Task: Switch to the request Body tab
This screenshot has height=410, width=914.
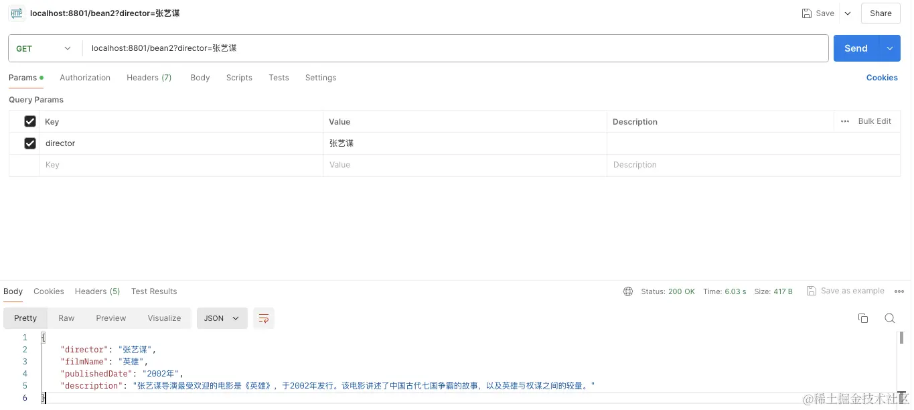Action: (200, 78)
